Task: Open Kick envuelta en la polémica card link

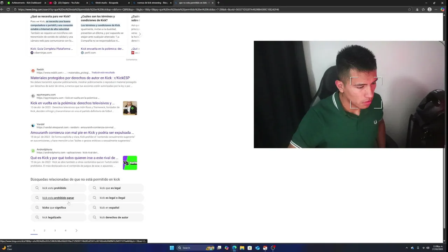Action: [102, 49]
